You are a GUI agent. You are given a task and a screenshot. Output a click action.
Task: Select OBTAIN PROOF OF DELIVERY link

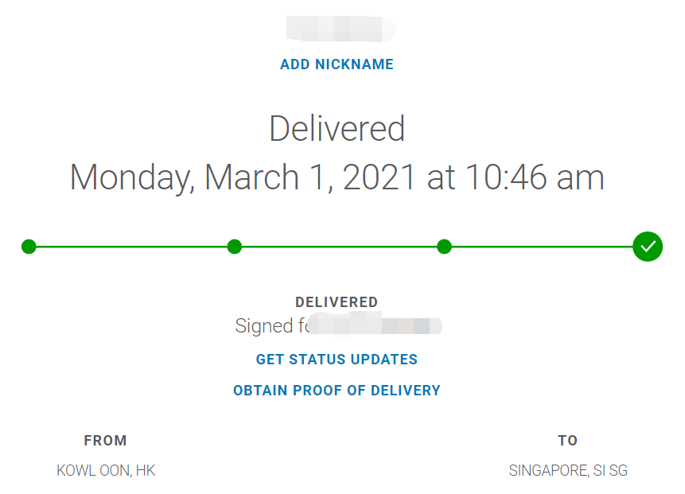(x=337, y=390)
